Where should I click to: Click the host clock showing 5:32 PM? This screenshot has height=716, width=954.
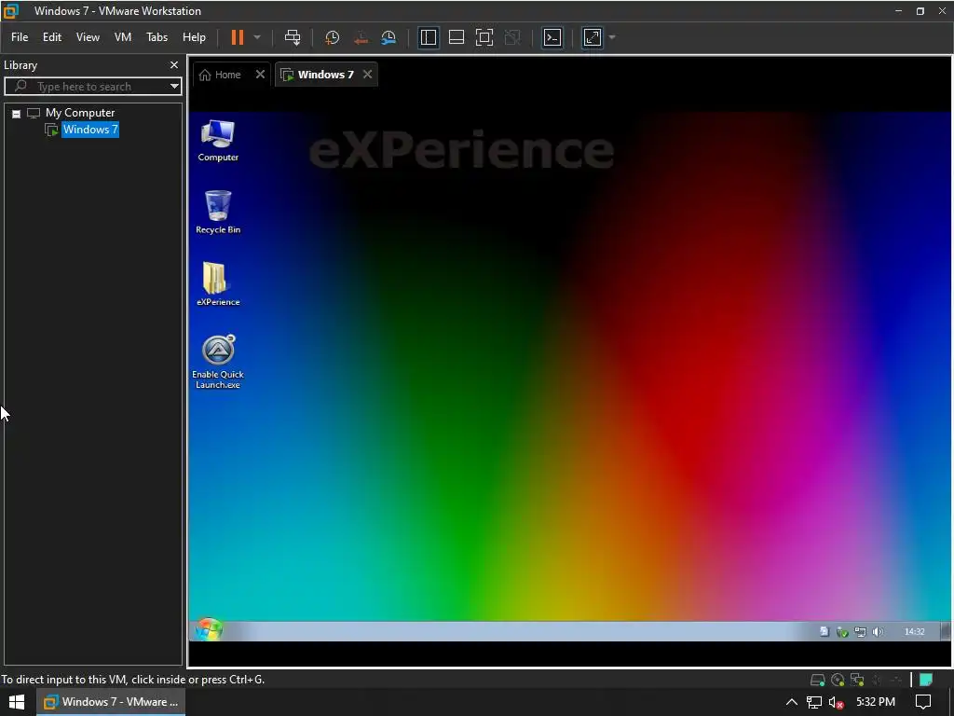pyautogui.click(x=876, y=702)
